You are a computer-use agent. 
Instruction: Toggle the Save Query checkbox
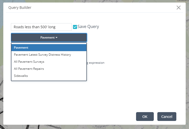click(75, 27)
